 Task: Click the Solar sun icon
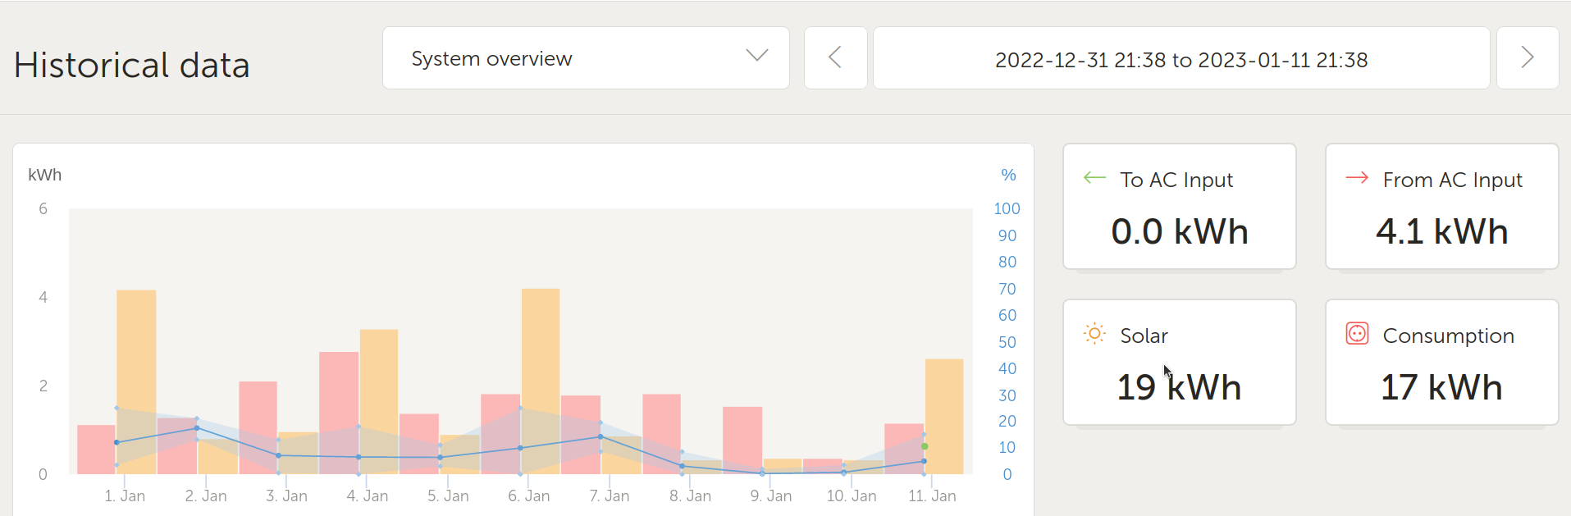click(1094, 333)
